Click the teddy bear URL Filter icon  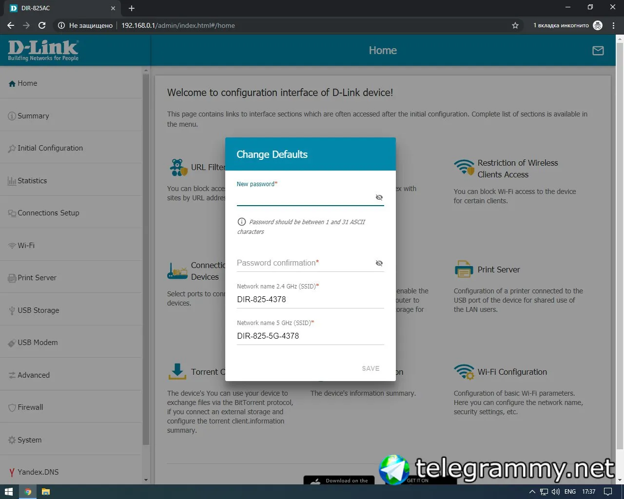point(178,168)
